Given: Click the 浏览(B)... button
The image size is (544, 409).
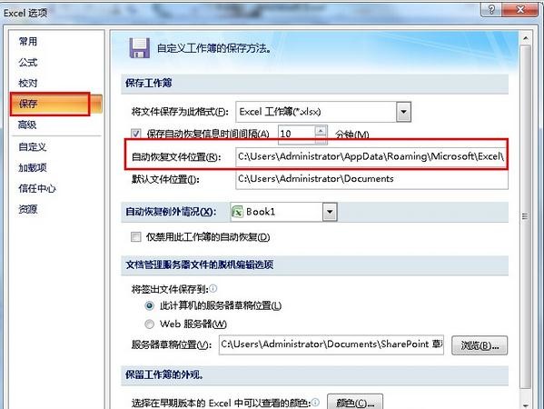Looking at the screenshot, I should [x=480, y=345].
